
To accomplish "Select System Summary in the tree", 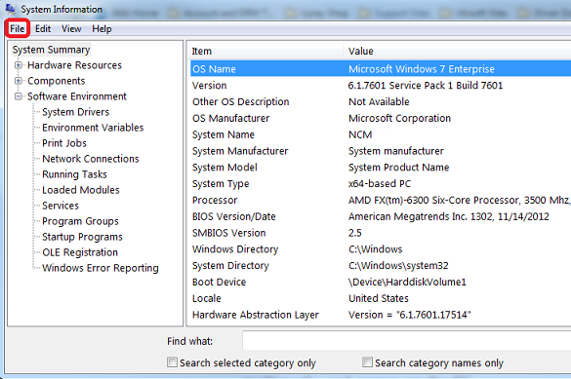I will pyautogui.click(x=52, y=50).
